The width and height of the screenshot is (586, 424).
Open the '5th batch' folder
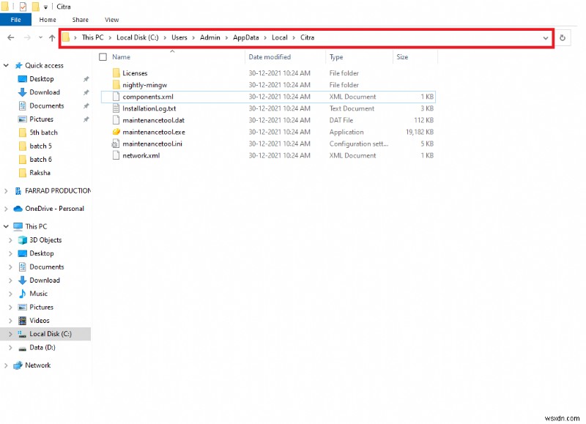coord(43,133)
